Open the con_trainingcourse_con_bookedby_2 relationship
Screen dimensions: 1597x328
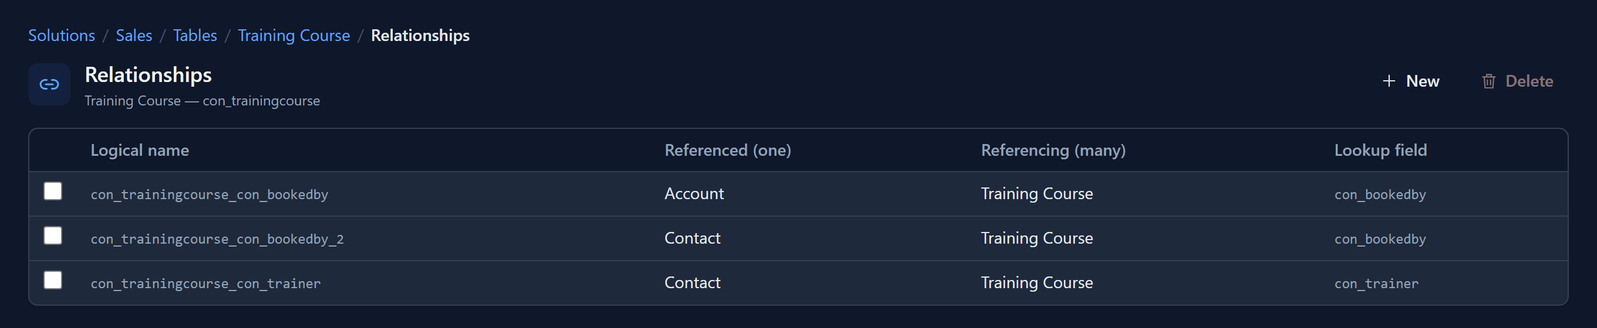point(217,239)
